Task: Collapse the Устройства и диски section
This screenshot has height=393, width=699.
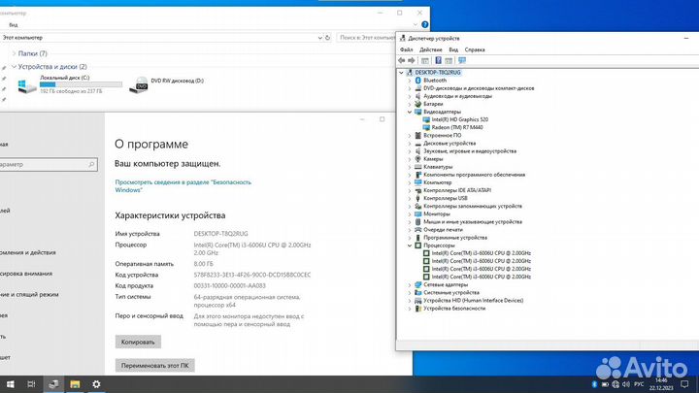Action: pyautogui.click(x=13, y=66)
